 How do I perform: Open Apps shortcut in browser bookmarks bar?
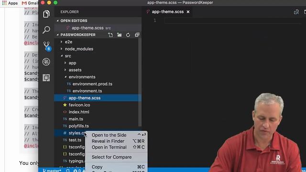[x=10, y=3]
